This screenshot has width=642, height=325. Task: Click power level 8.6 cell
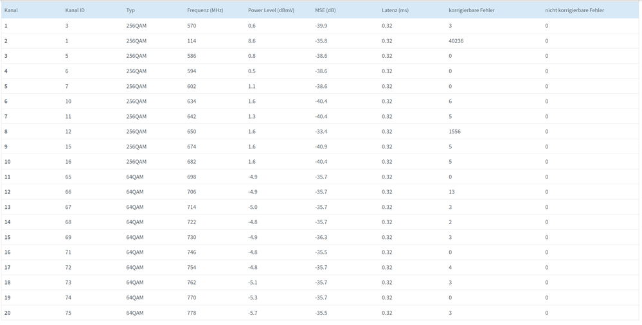pyautogui.click(x=252, y=41)
